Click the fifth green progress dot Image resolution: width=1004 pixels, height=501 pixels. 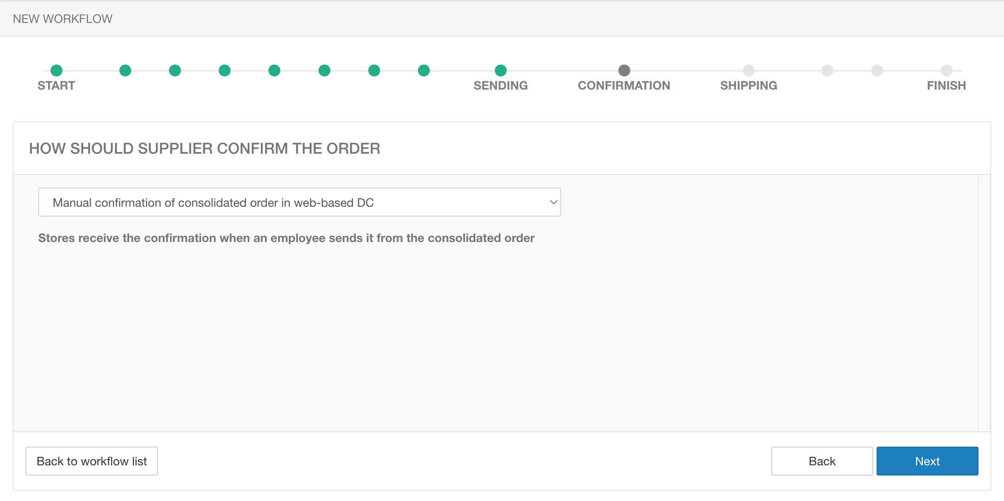(x=274, y=70)
